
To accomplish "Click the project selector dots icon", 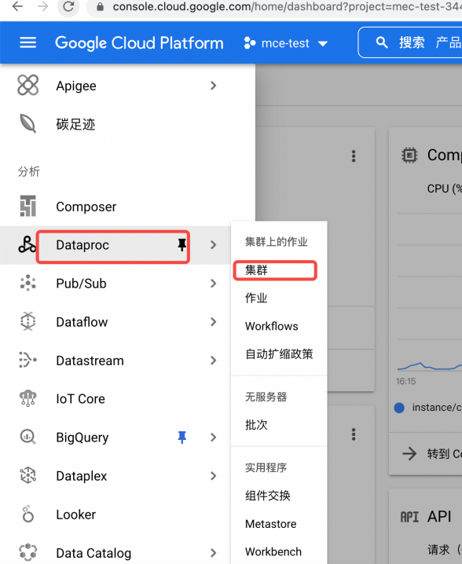I will pos(250,43).
